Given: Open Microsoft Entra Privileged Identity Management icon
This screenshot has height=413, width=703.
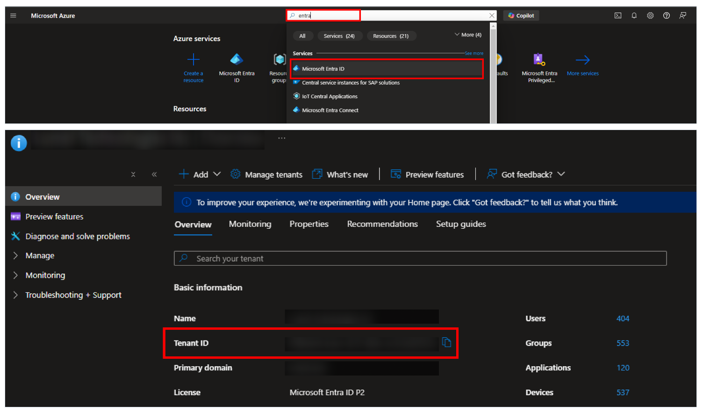Looking at the screenshot, I should 539,60.
